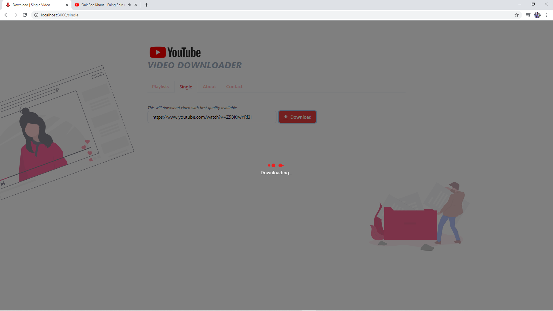Click the red download favicon on the first tab

coord(8,5)
